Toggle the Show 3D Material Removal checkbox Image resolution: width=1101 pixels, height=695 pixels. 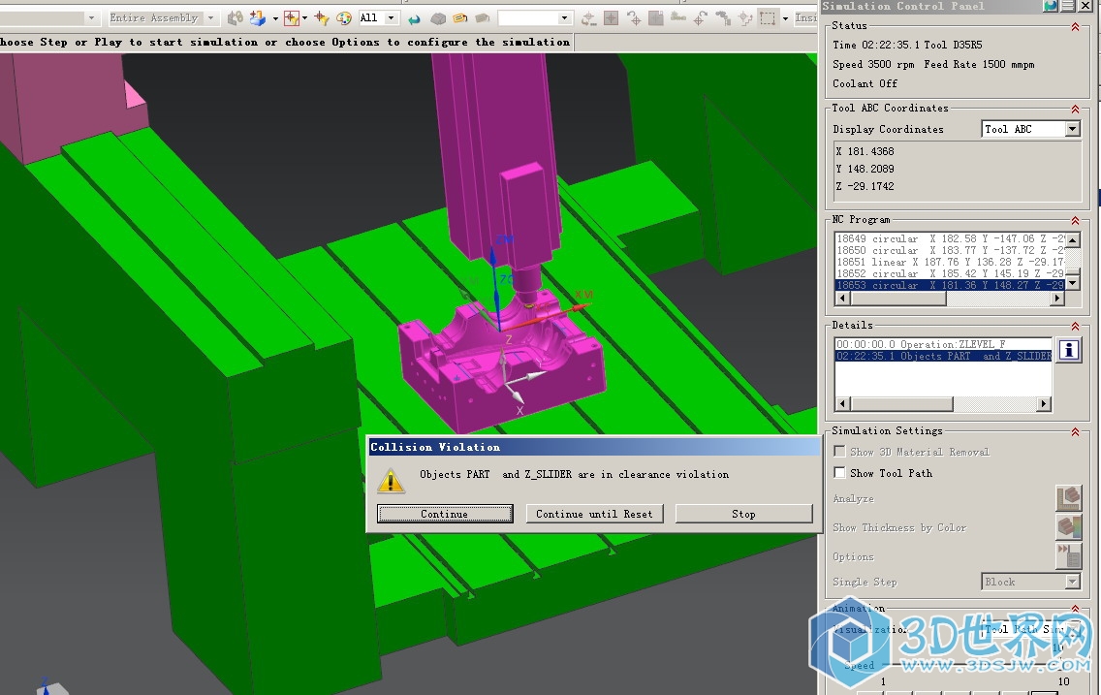(839, 452)
